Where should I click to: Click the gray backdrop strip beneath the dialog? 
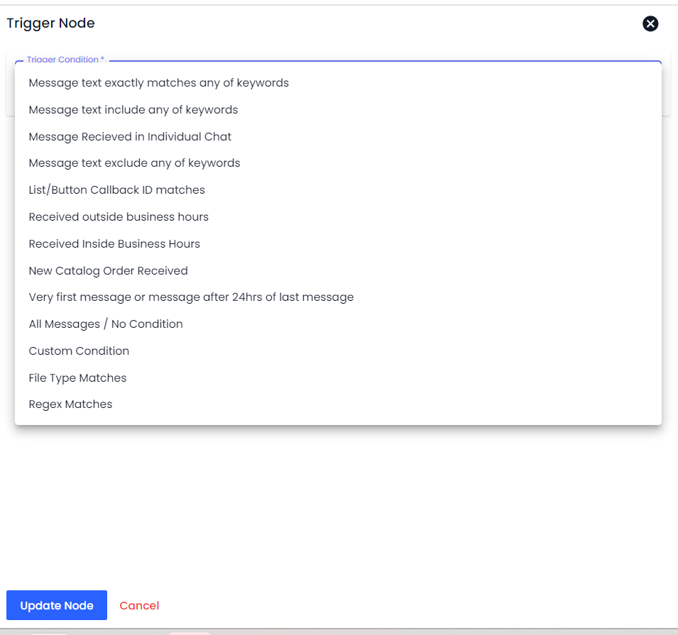coord(426,631)
